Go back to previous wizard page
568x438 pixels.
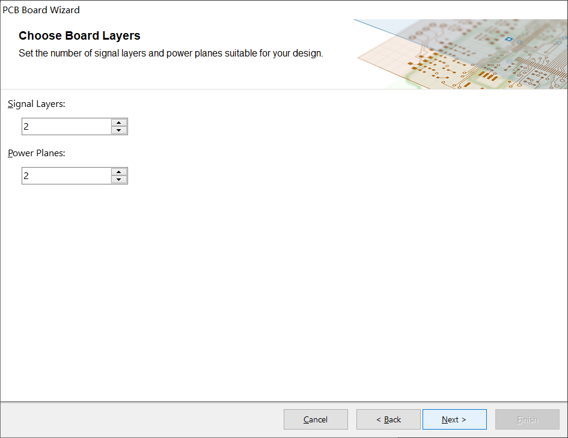388,419
